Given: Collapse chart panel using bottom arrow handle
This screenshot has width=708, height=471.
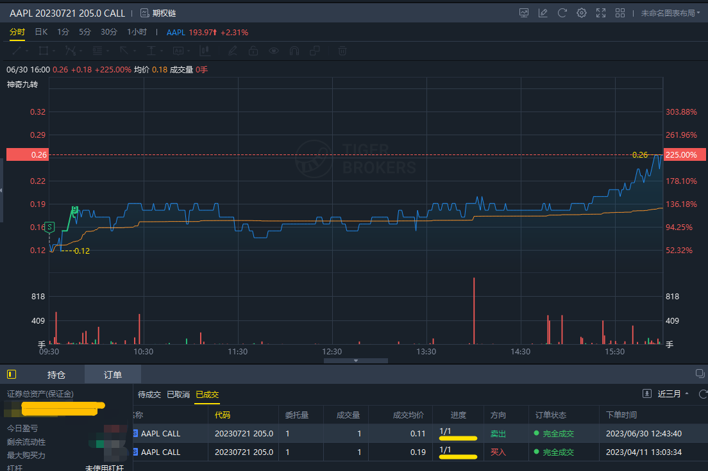Looking at the screenshot, I should tap(356, 361).
